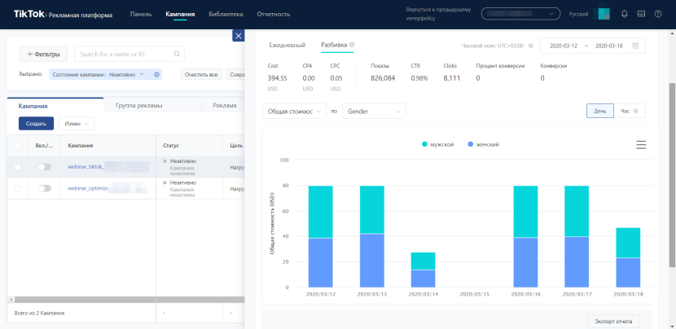This screenshot has width=676, height=329.
Task: Click the help question mark icon
Action: [x=658, y=14]
